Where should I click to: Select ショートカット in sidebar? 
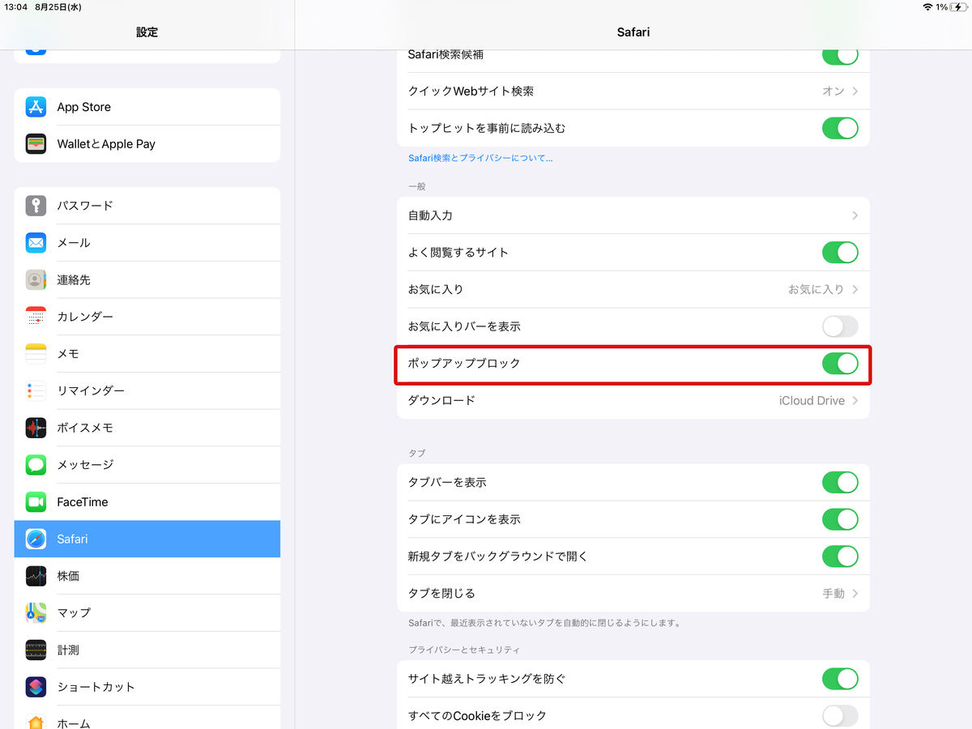(x=147, y=687)
